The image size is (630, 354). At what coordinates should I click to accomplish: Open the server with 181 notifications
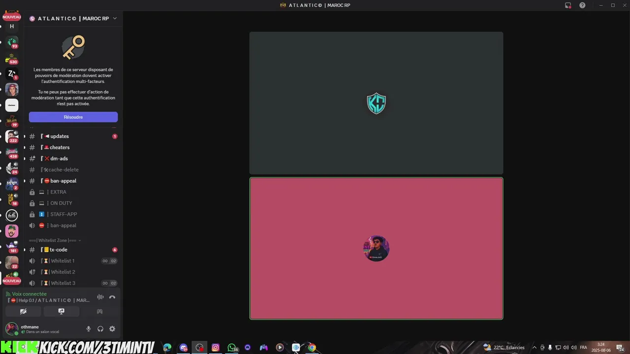12,247
